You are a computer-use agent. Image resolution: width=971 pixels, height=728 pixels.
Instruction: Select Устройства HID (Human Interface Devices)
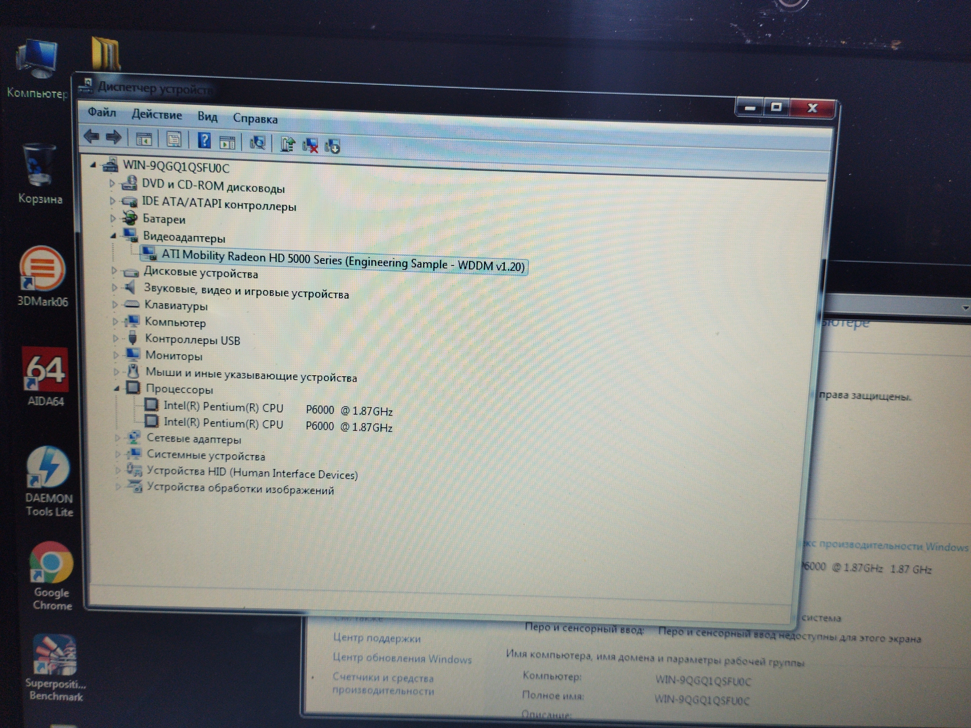252,473
